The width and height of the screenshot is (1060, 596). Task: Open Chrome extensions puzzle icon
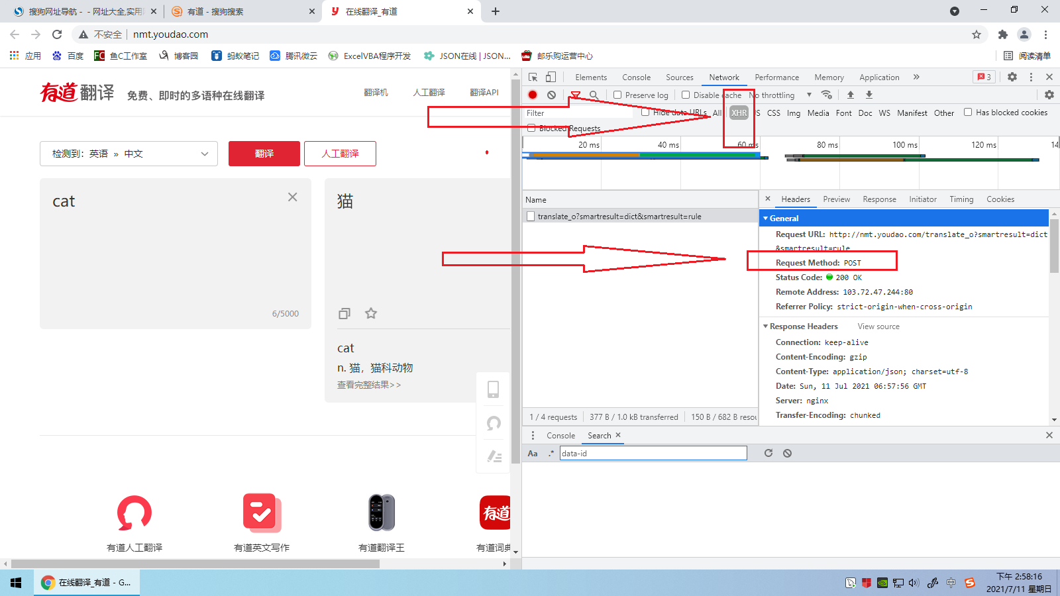[x=1003, y=34]
